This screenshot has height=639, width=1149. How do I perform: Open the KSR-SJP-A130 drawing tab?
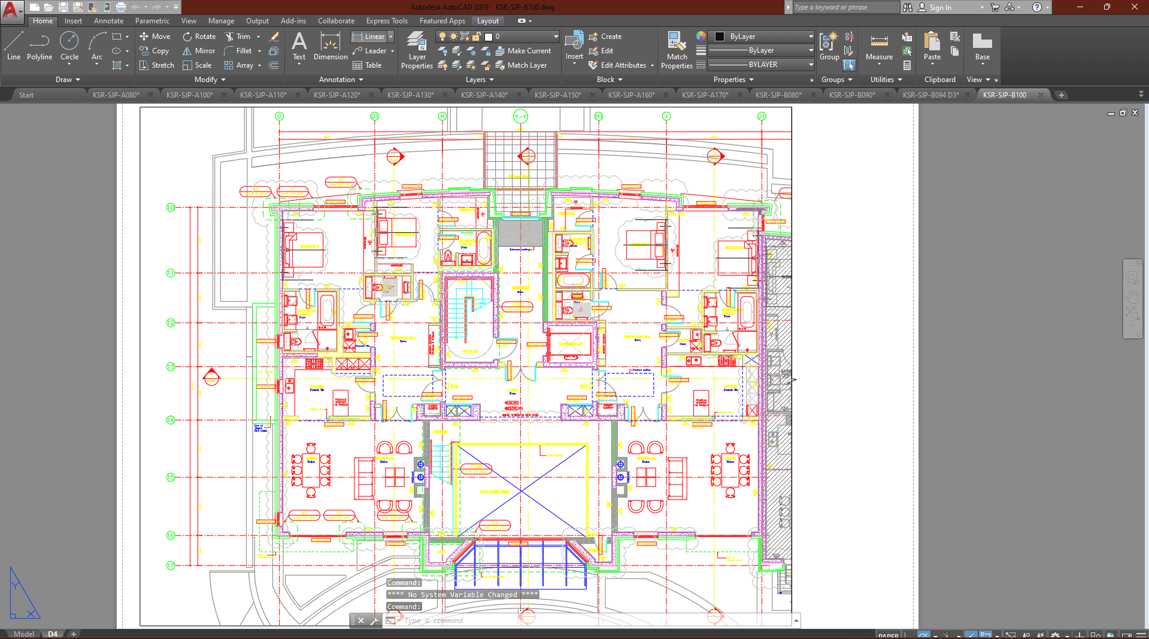pyautogui.click(x=410, y=95)
